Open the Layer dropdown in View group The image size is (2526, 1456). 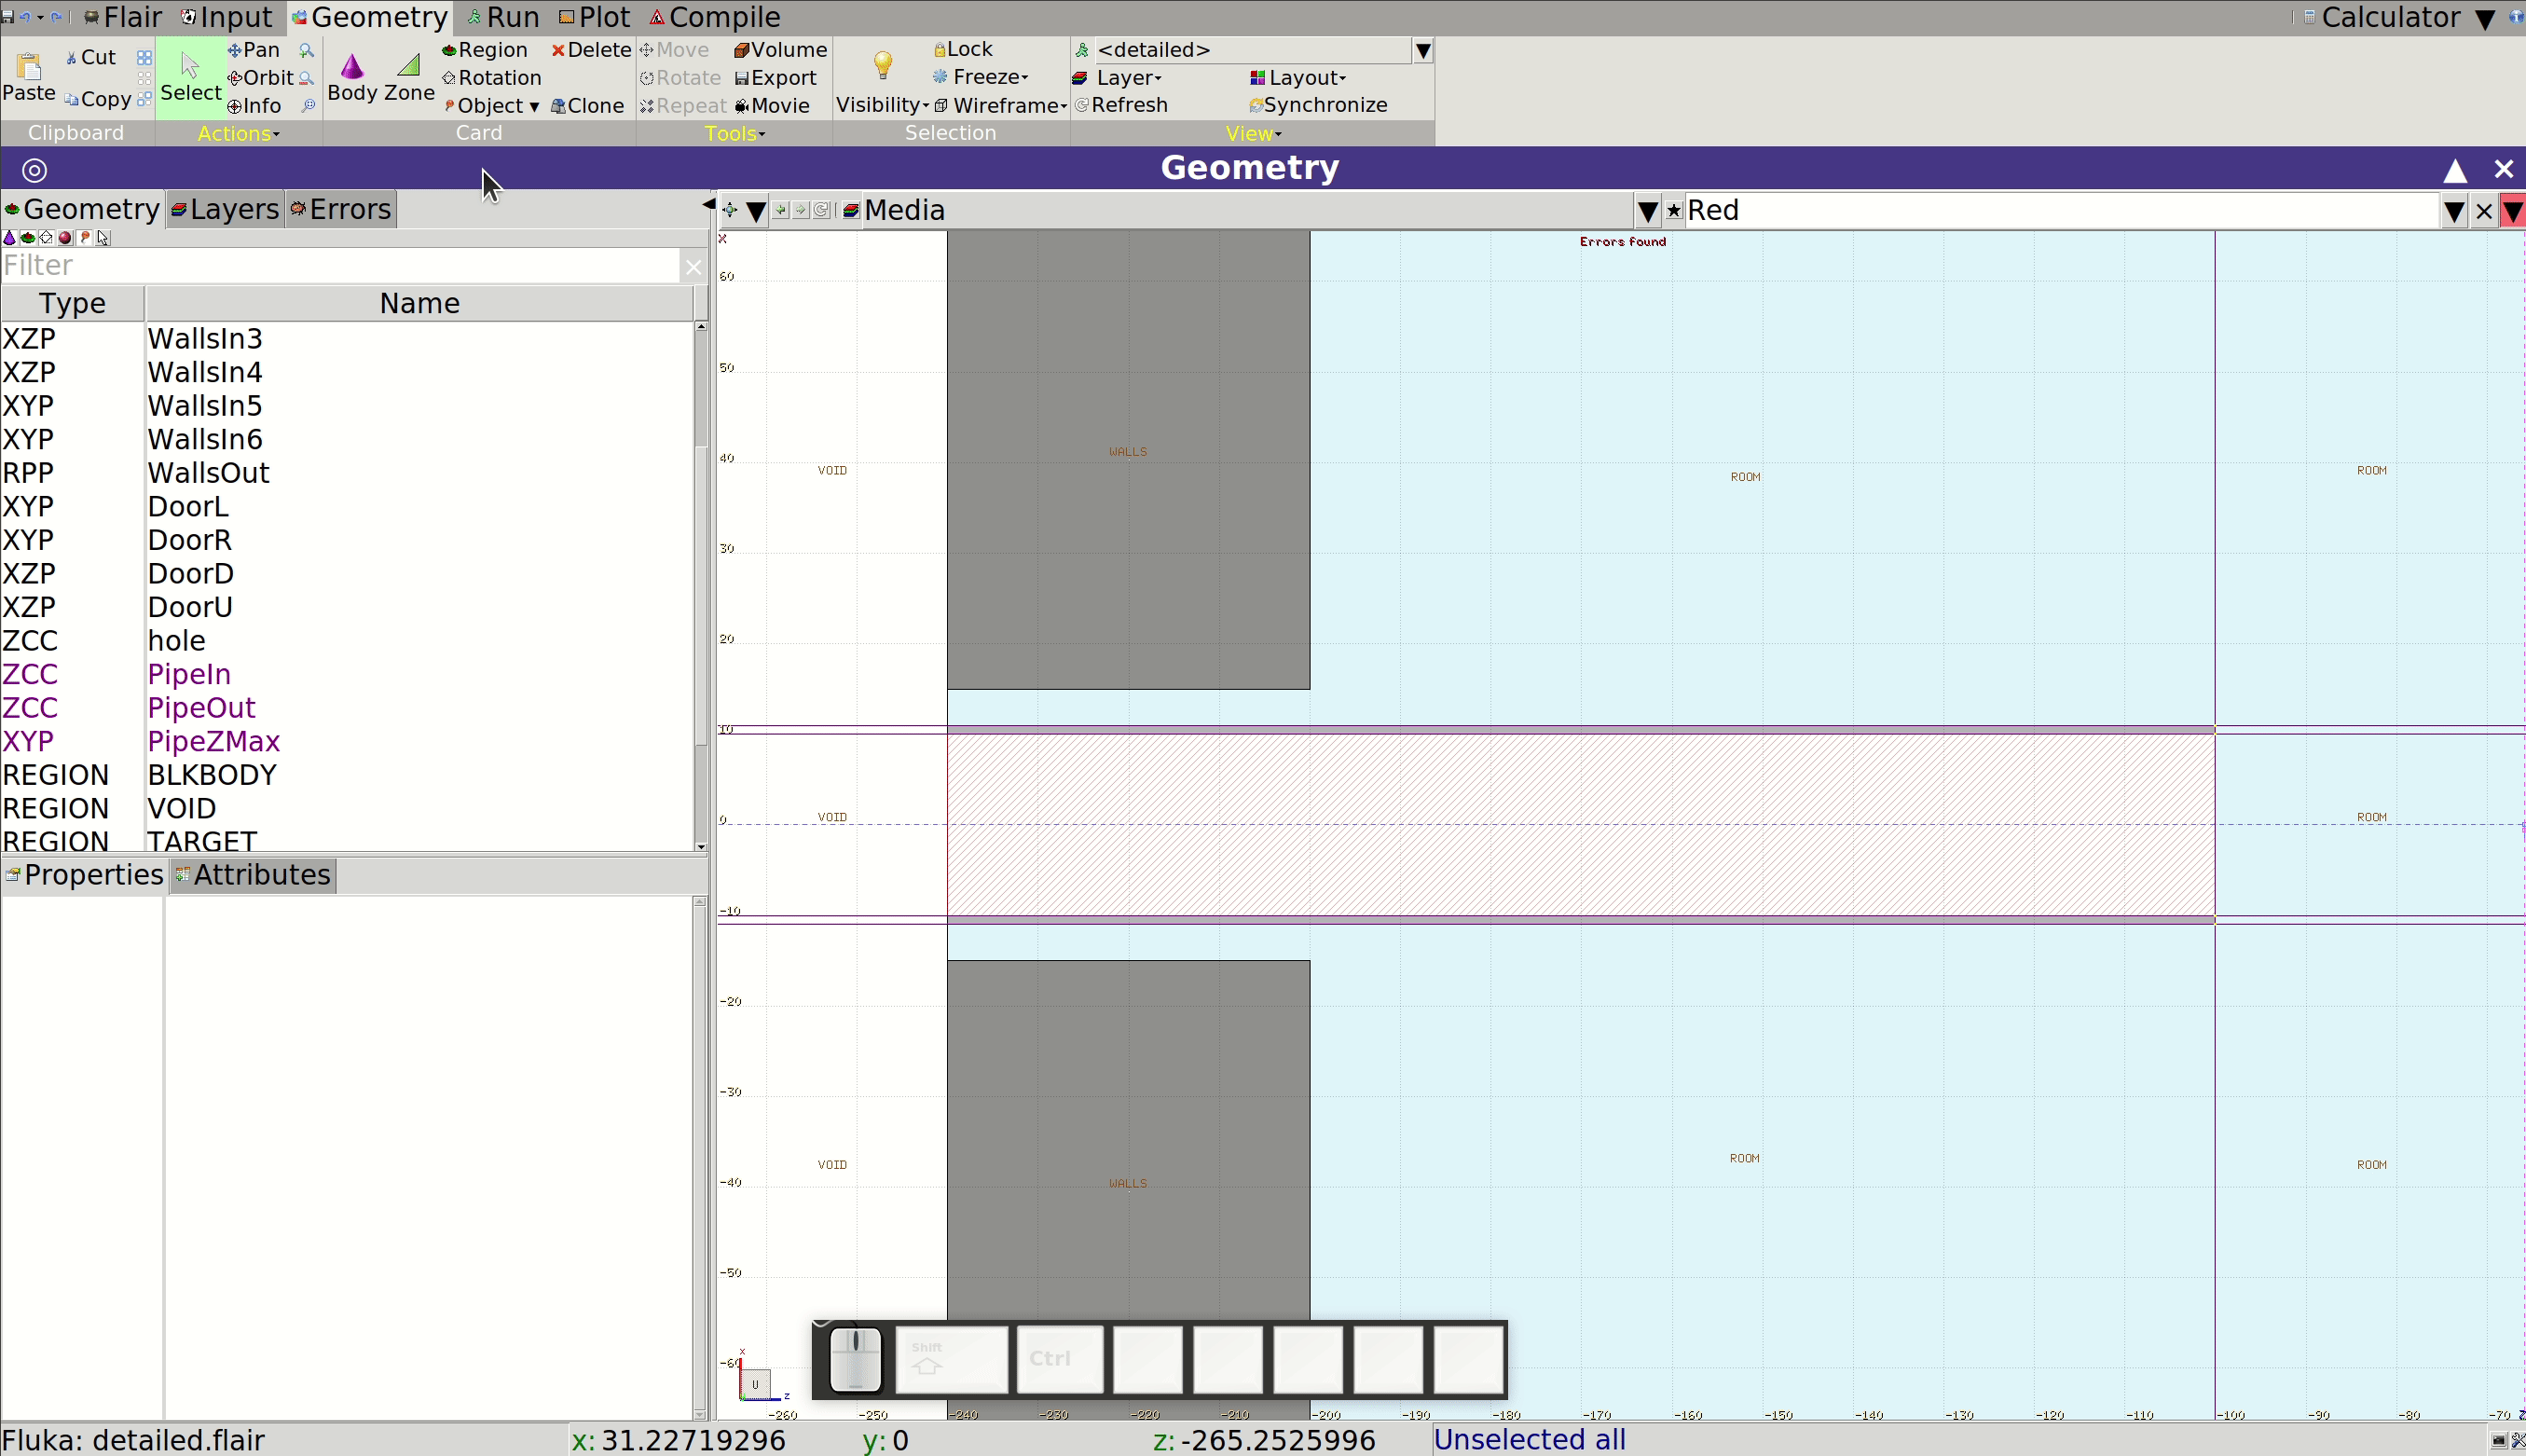click(1118, 78)
